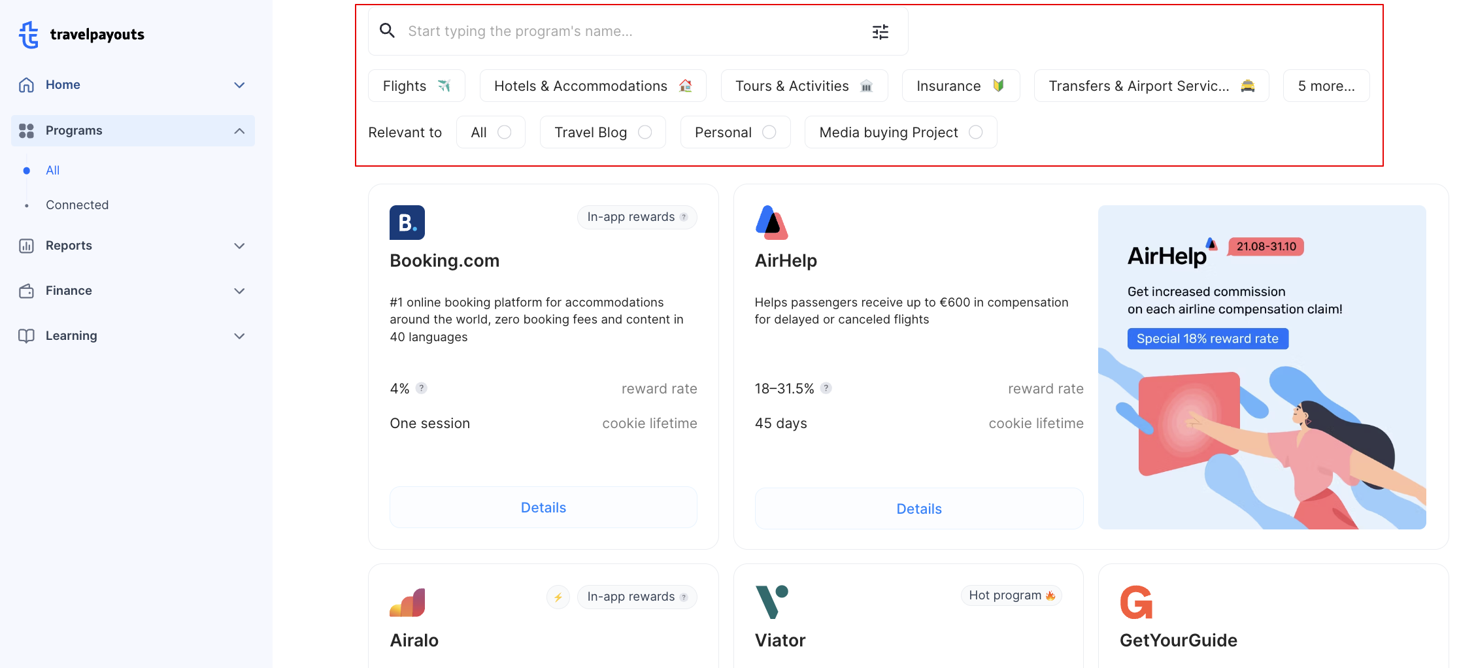Filter by Insurance category
Image resolution: width=1459 pixels, height=668 pixels.
(960, 86)
